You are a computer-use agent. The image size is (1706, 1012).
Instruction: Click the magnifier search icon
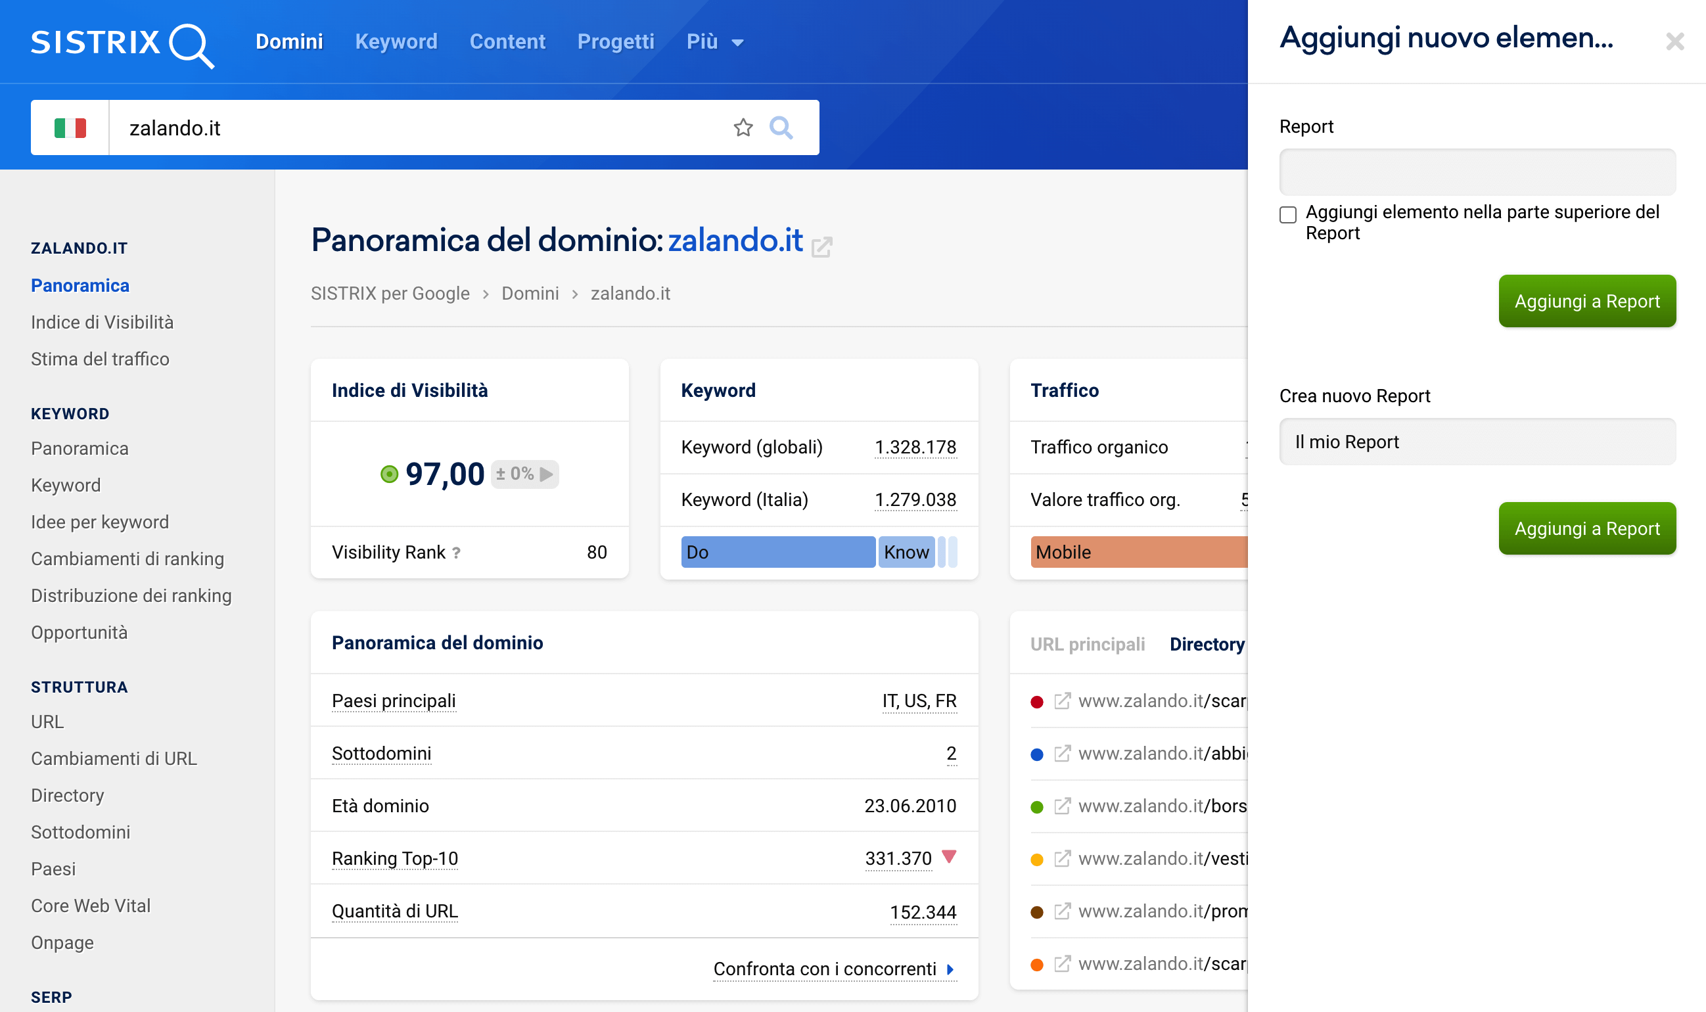coord(781,127)
